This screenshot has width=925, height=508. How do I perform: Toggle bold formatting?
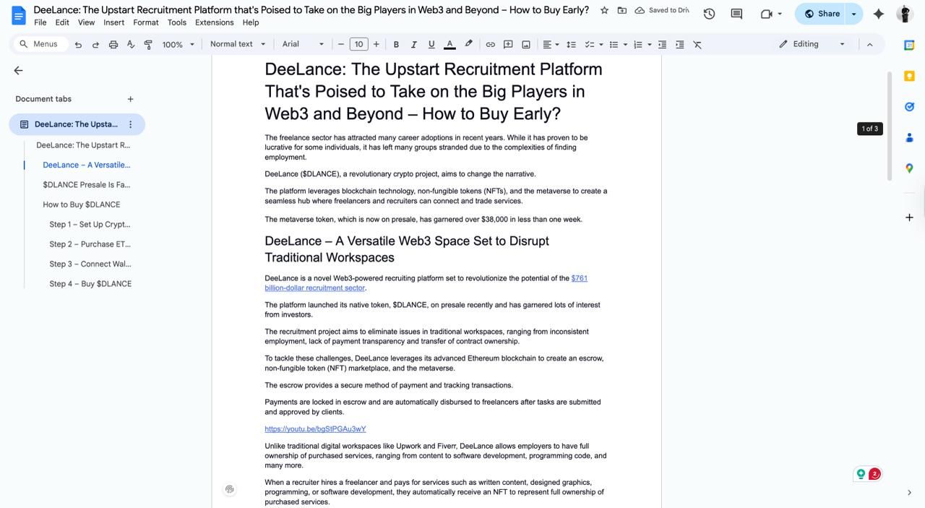396,44
